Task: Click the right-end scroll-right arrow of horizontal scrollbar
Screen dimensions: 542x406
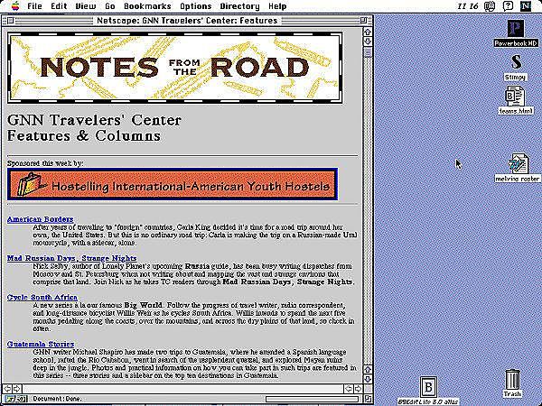Action: [358, 389]
